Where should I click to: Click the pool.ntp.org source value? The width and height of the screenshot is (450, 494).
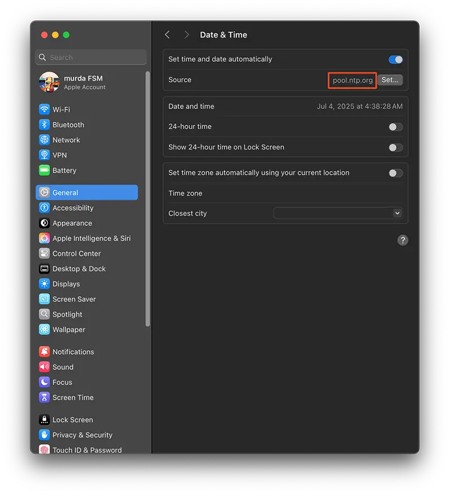coord(352,80)
